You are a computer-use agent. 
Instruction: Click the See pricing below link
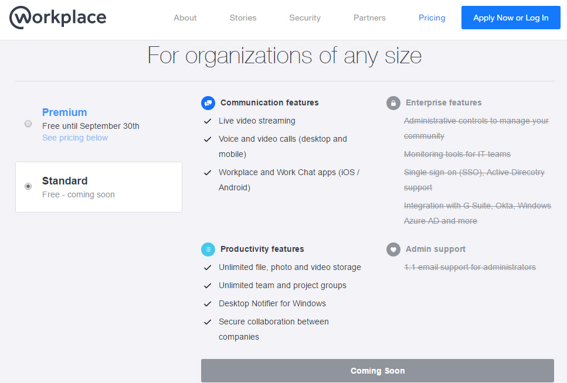coord(75,138)
